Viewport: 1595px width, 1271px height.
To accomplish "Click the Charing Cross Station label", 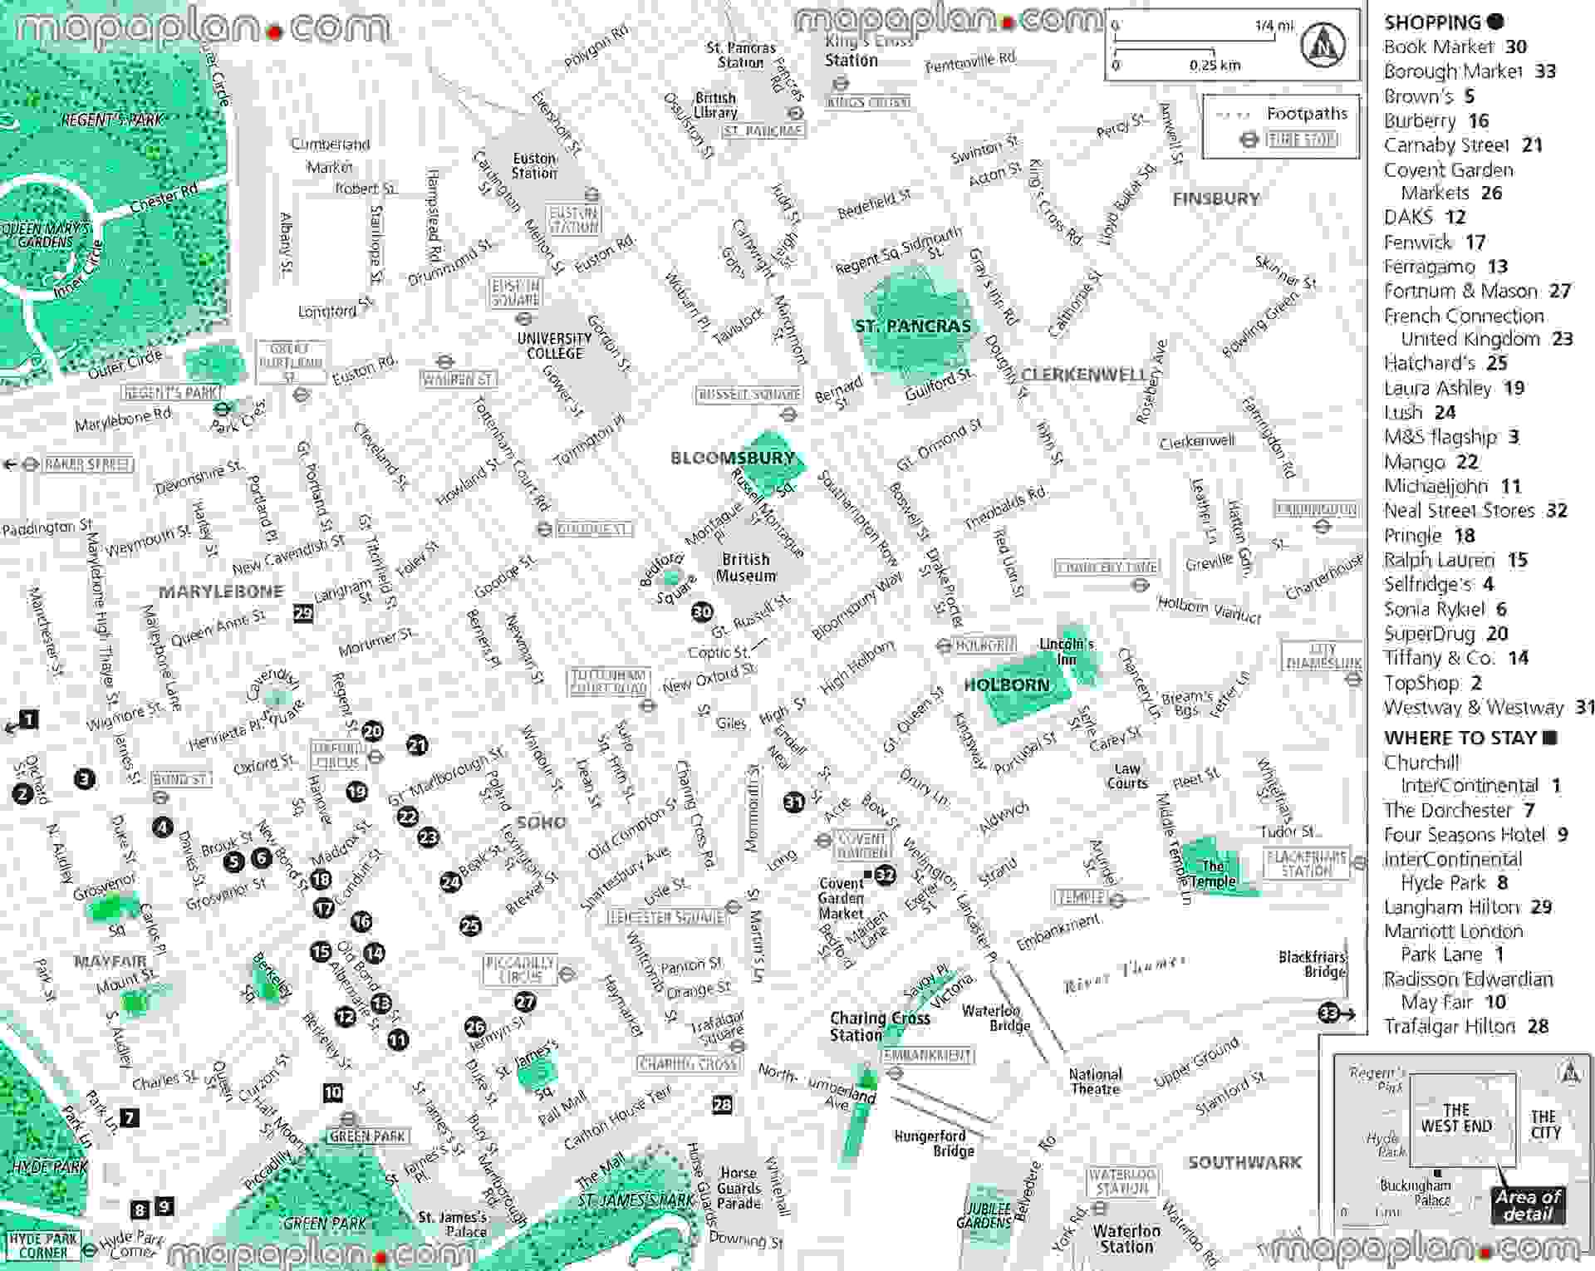I will 880,1027.
